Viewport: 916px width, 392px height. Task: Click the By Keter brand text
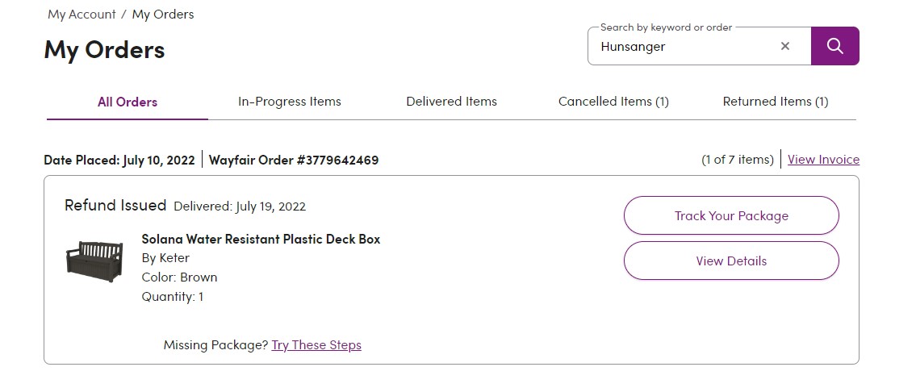165,257
